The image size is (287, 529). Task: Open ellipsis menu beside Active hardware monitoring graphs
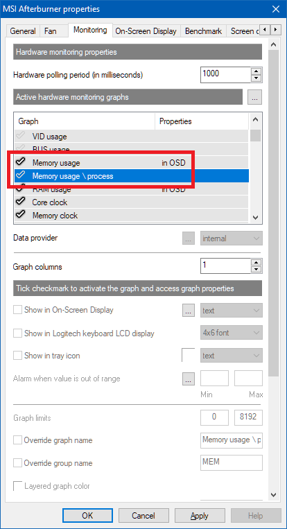pyautogui.click(x=254, y=97)
